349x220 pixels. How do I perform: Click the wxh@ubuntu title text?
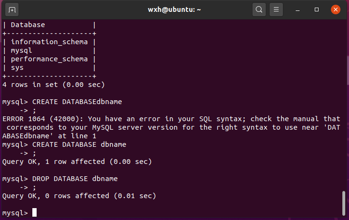pyautogui.click(x=174, y=10)
